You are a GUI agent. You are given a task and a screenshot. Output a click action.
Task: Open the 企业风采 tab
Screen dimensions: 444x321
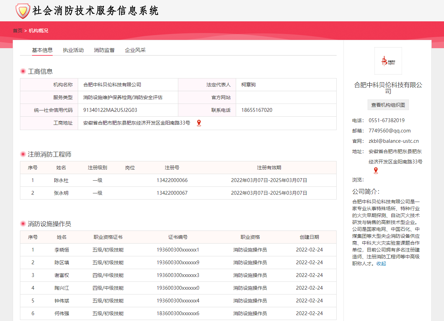coord(135,50)
